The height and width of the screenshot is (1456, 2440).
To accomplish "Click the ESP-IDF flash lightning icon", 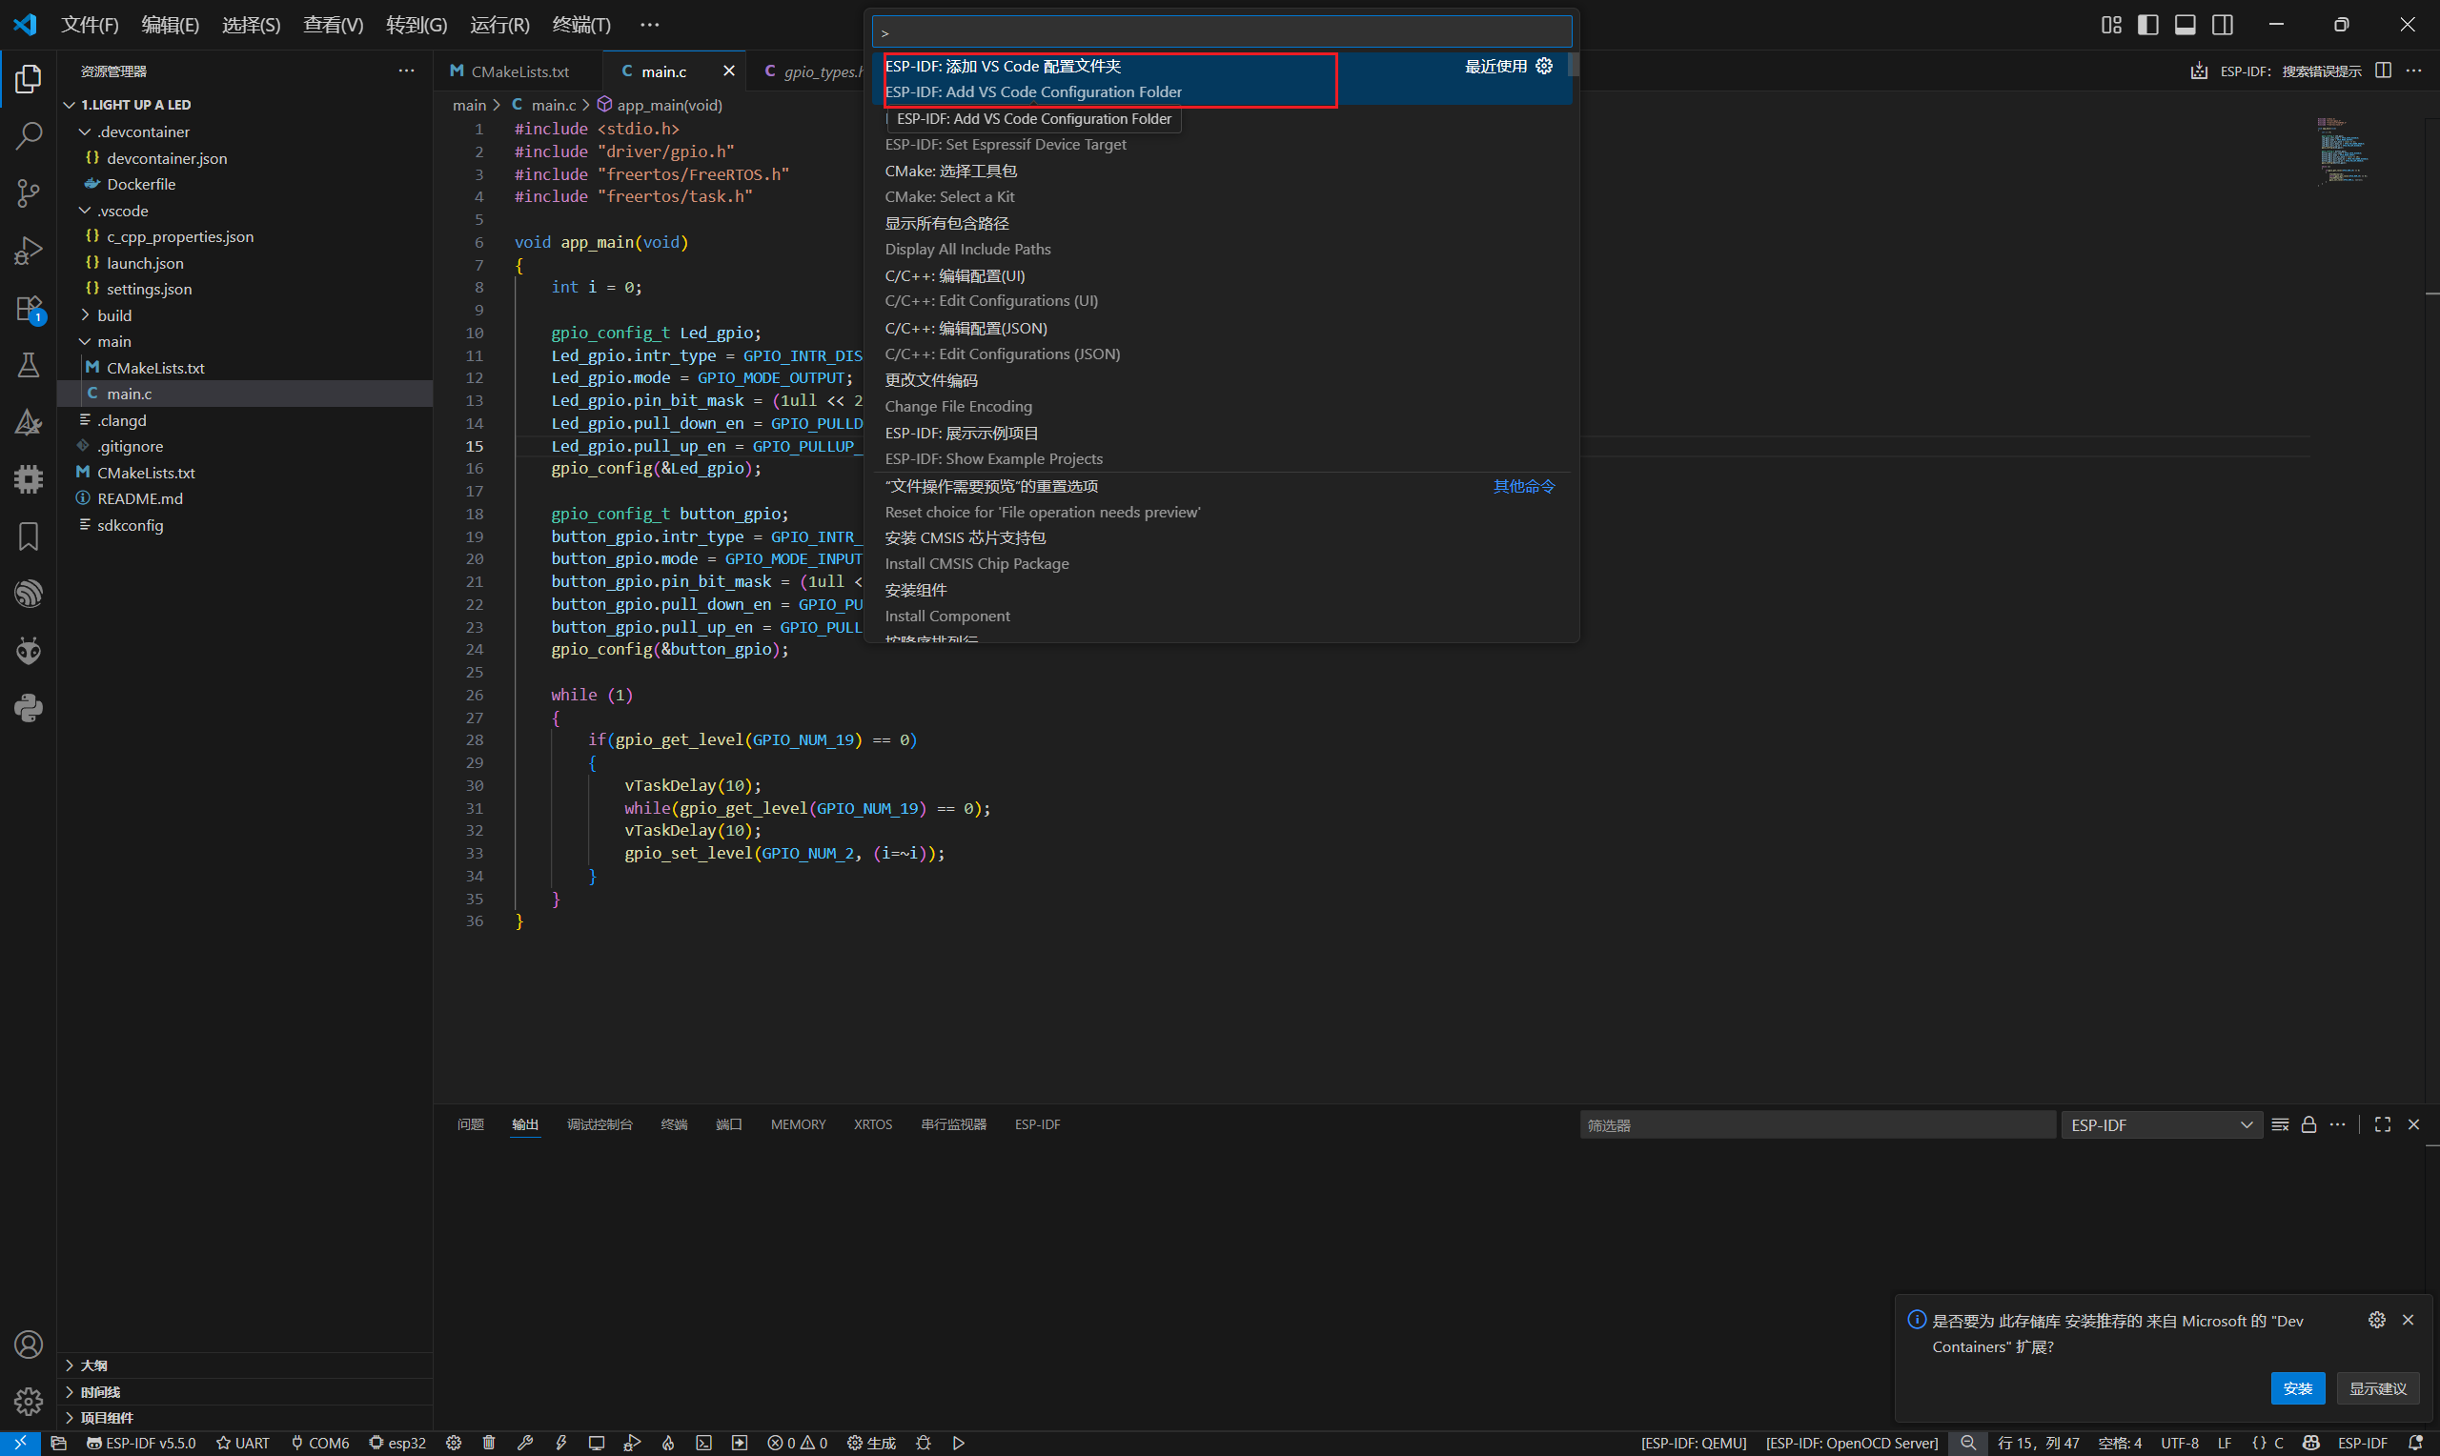I will (x=561, y=1443).
